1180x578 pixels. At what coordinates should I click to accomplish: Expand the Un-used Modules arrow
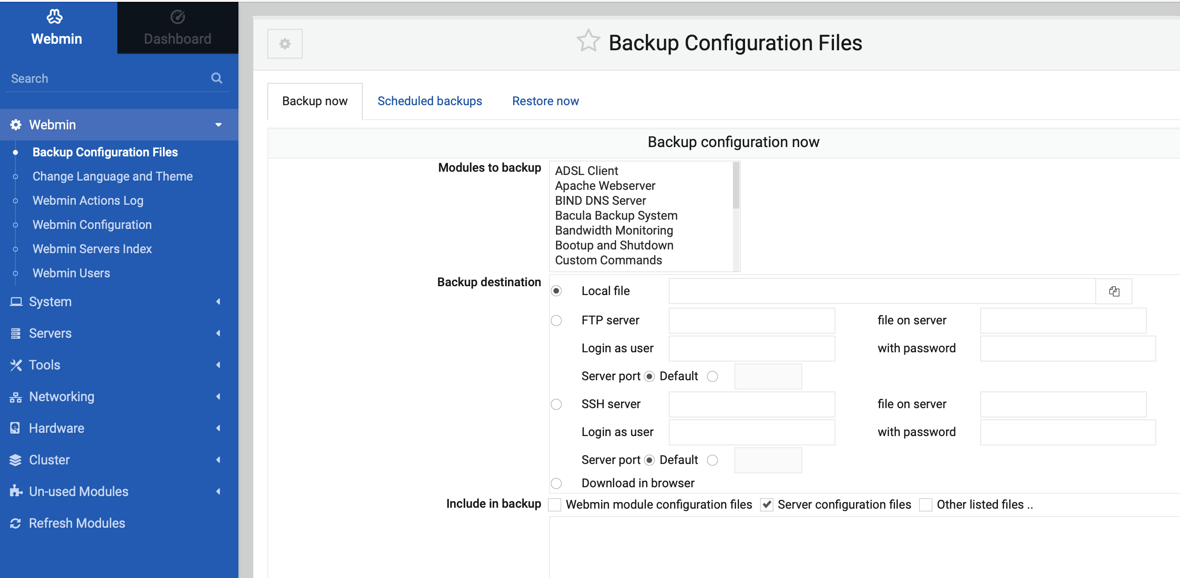pyautogui.click(x=218, y=491)
